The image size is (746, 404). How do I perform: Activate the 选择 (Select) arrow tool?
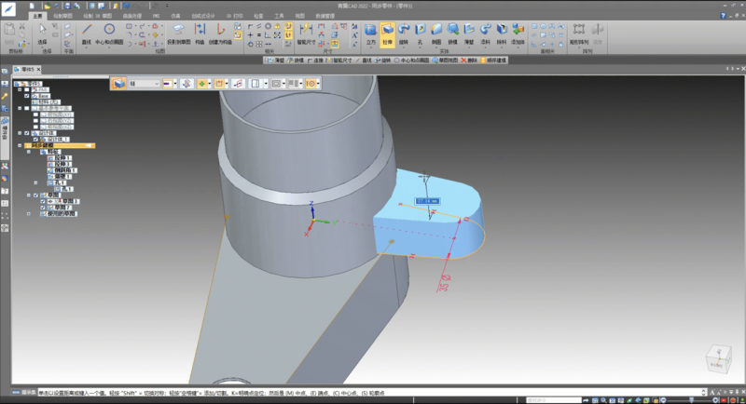(42, 33)
